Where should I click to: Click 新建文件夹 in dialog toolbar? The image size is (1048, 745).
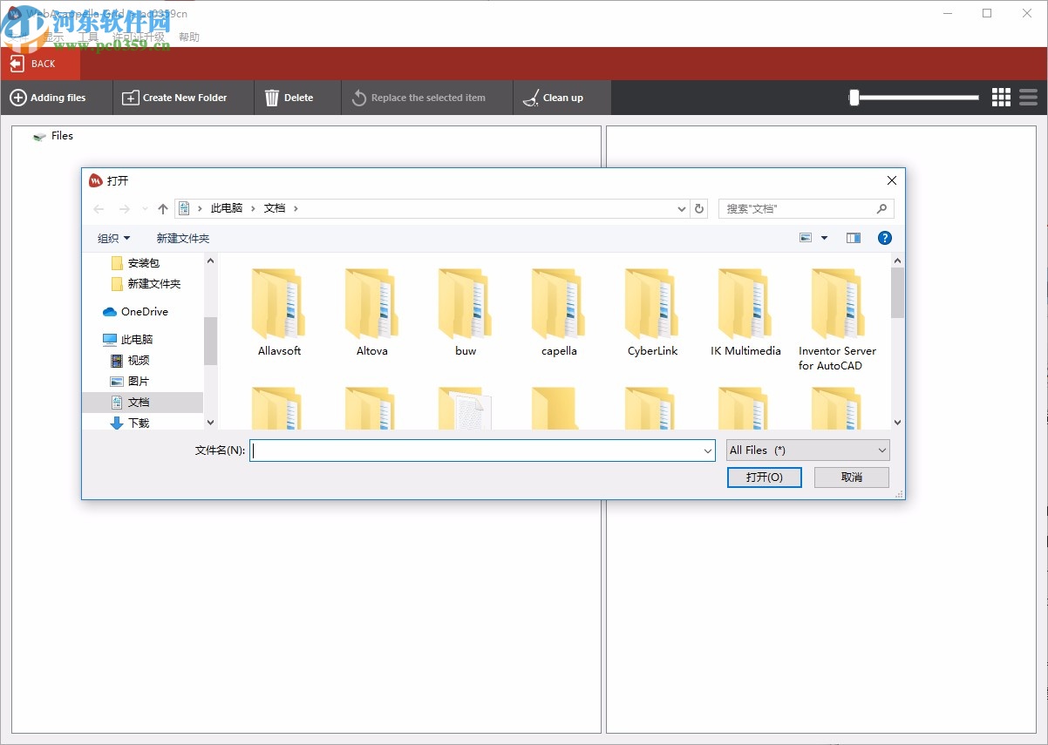(183, 238)
